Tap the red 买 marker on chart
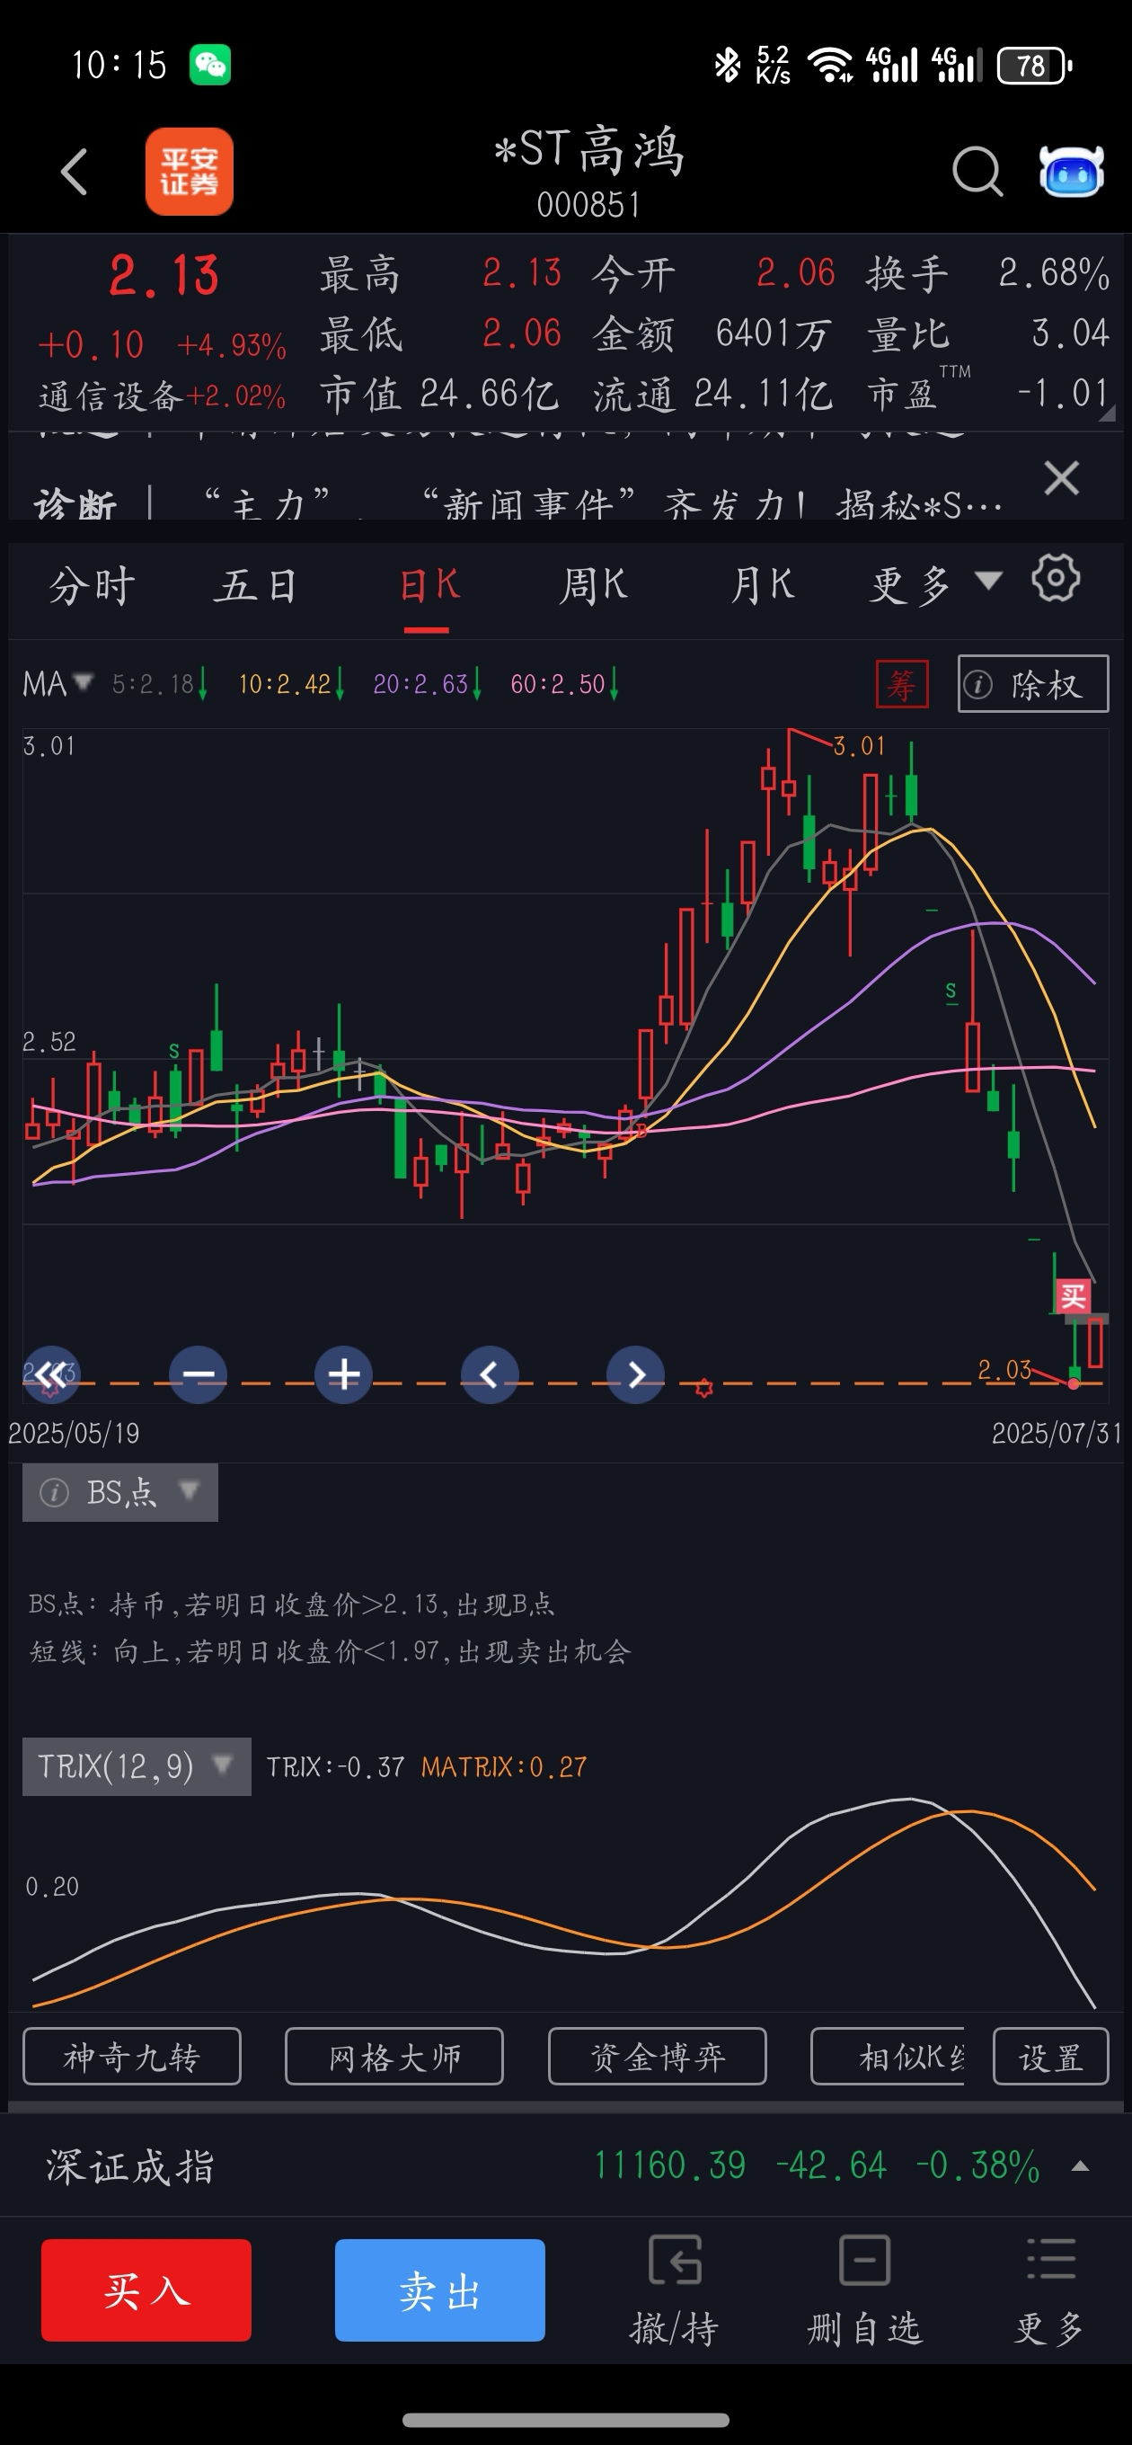The height and width of the screenshot is (2445, 1132). click(1074, 1295)
